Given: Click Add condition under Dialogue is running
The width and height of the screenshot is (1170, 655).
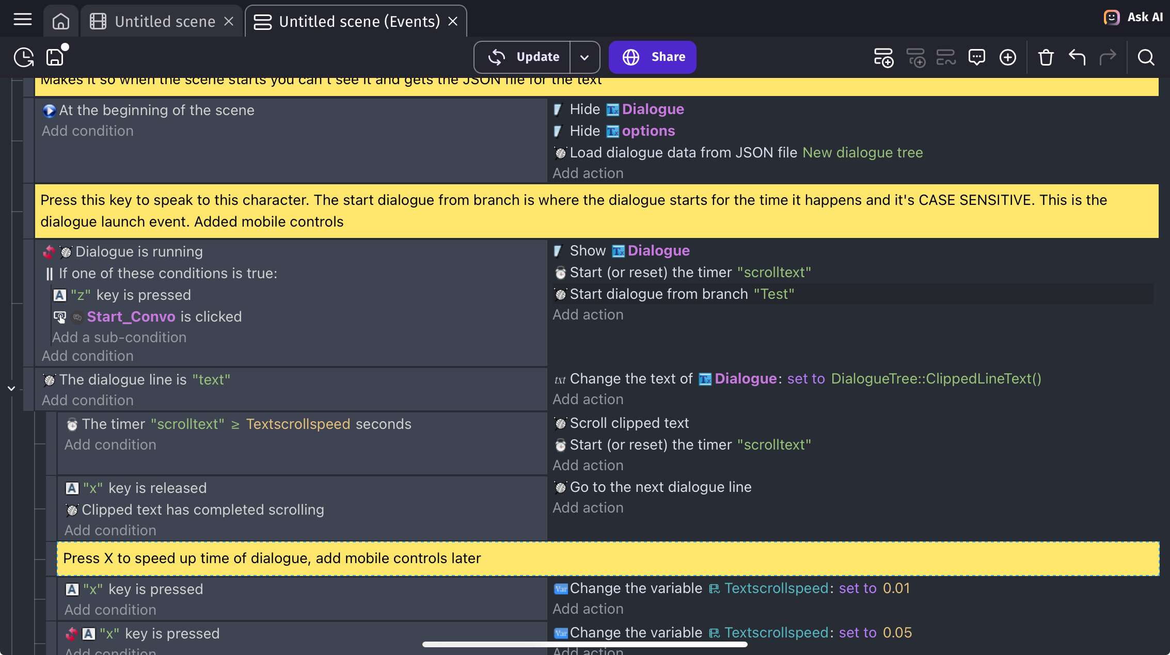Looking at the screenshot, I should point(87,356).
